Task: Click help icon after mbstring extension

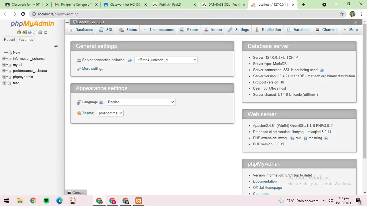Action: tap(326, 138)
